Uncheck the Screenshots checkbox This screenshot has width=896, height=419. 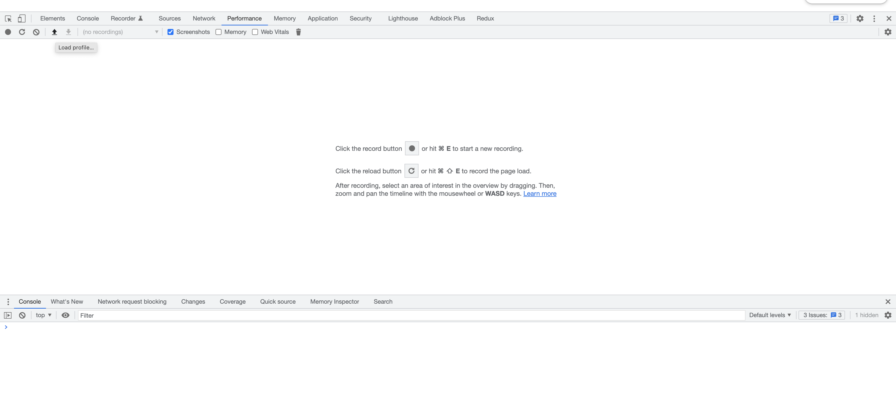tap(170, 32)
